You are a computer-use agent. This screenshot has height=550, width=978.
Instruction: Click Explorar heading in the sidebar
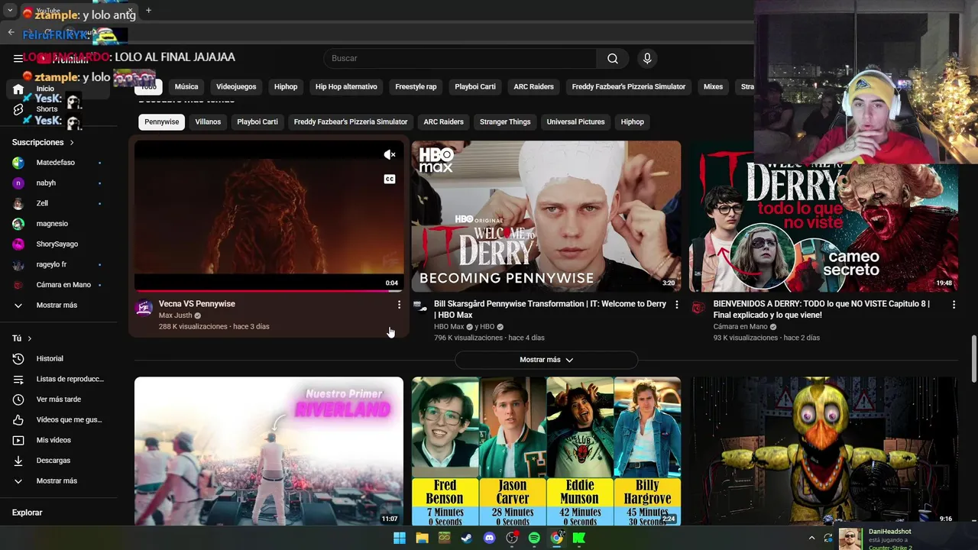(27, 513)
